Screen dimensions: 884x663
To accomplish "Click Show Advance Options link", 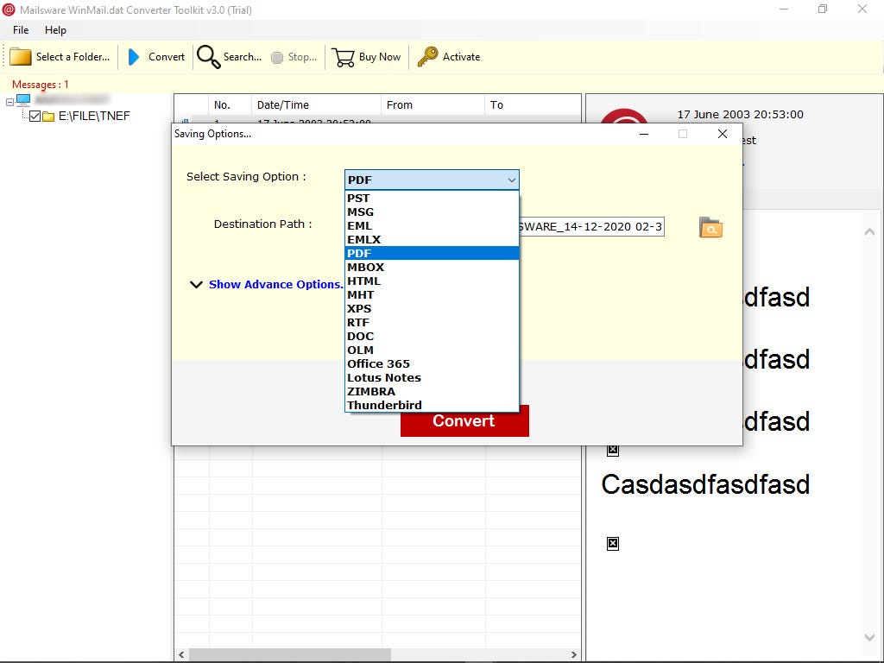I will click(x=275, y=285).
